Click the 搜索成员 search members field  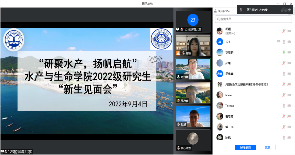pos(254,19)
